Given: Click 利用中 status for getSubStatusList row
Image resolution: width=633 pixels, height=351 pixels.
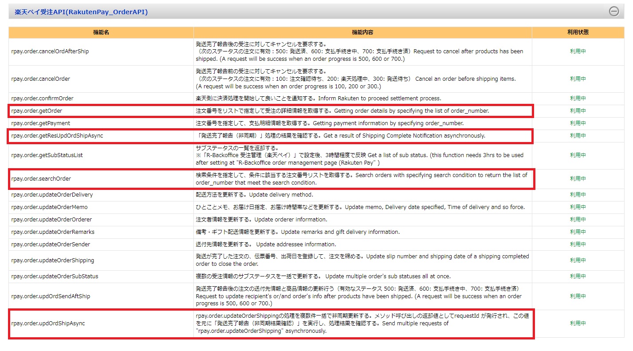Looking at the screenshot, I should click(x=578, y=155).
